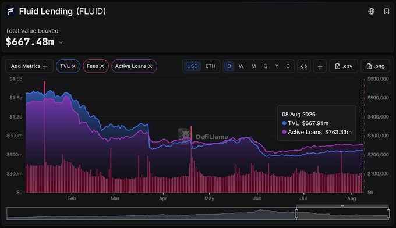Remove the Fees metric chip
This screenshot has width=396, height=228.
[102, 66]
